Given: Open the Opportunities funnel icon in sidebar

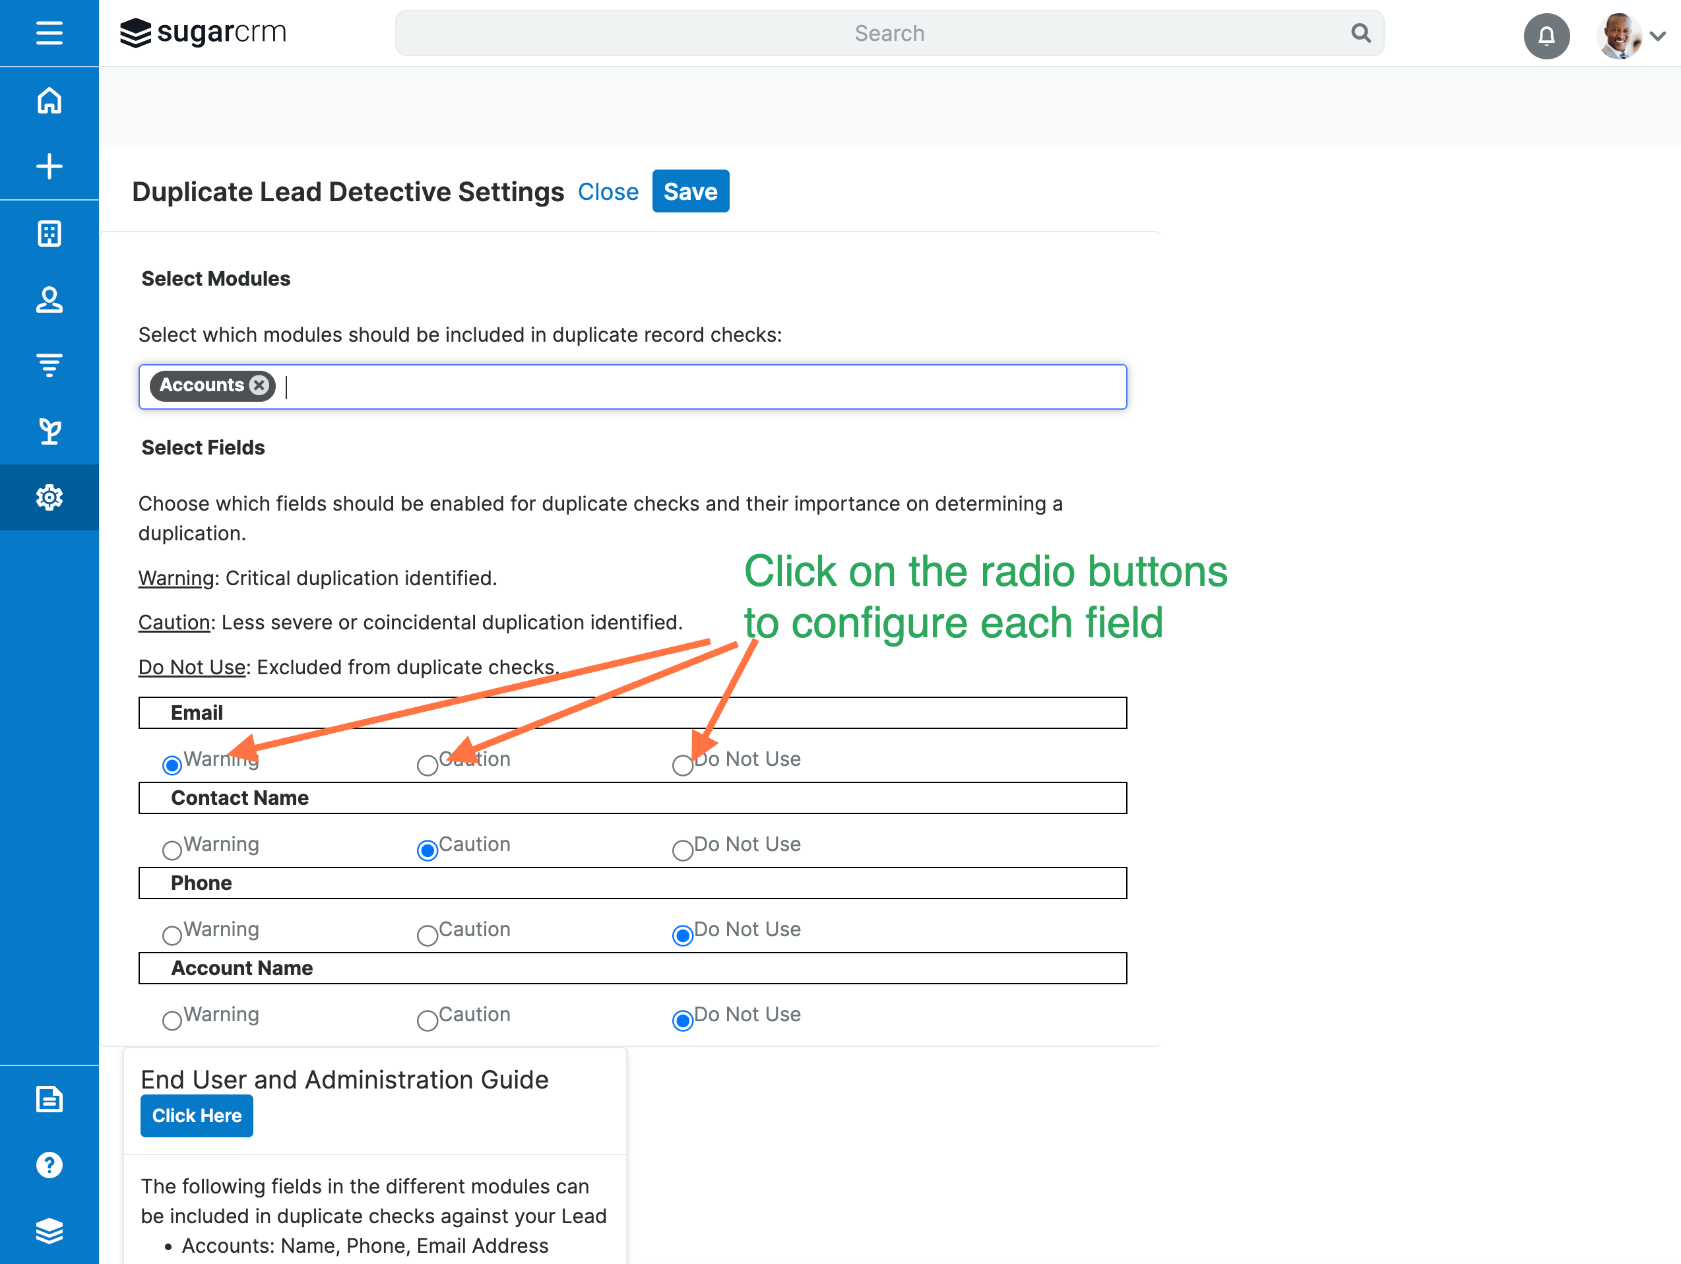Looking at the screenshot, I should 49,365.
